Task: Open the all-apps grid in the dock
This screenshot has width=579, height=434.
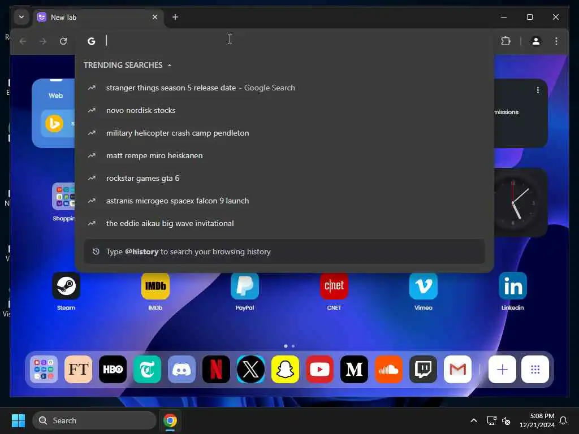Action: 535,370
